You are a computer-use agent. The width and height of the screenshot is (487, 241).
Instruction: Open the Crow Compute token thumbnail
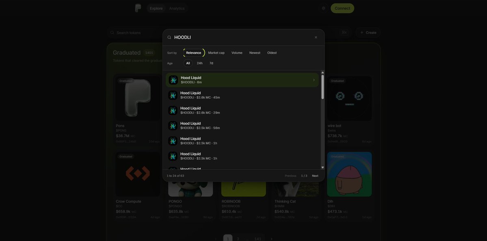pyautogui.click(x=138, y=174)
